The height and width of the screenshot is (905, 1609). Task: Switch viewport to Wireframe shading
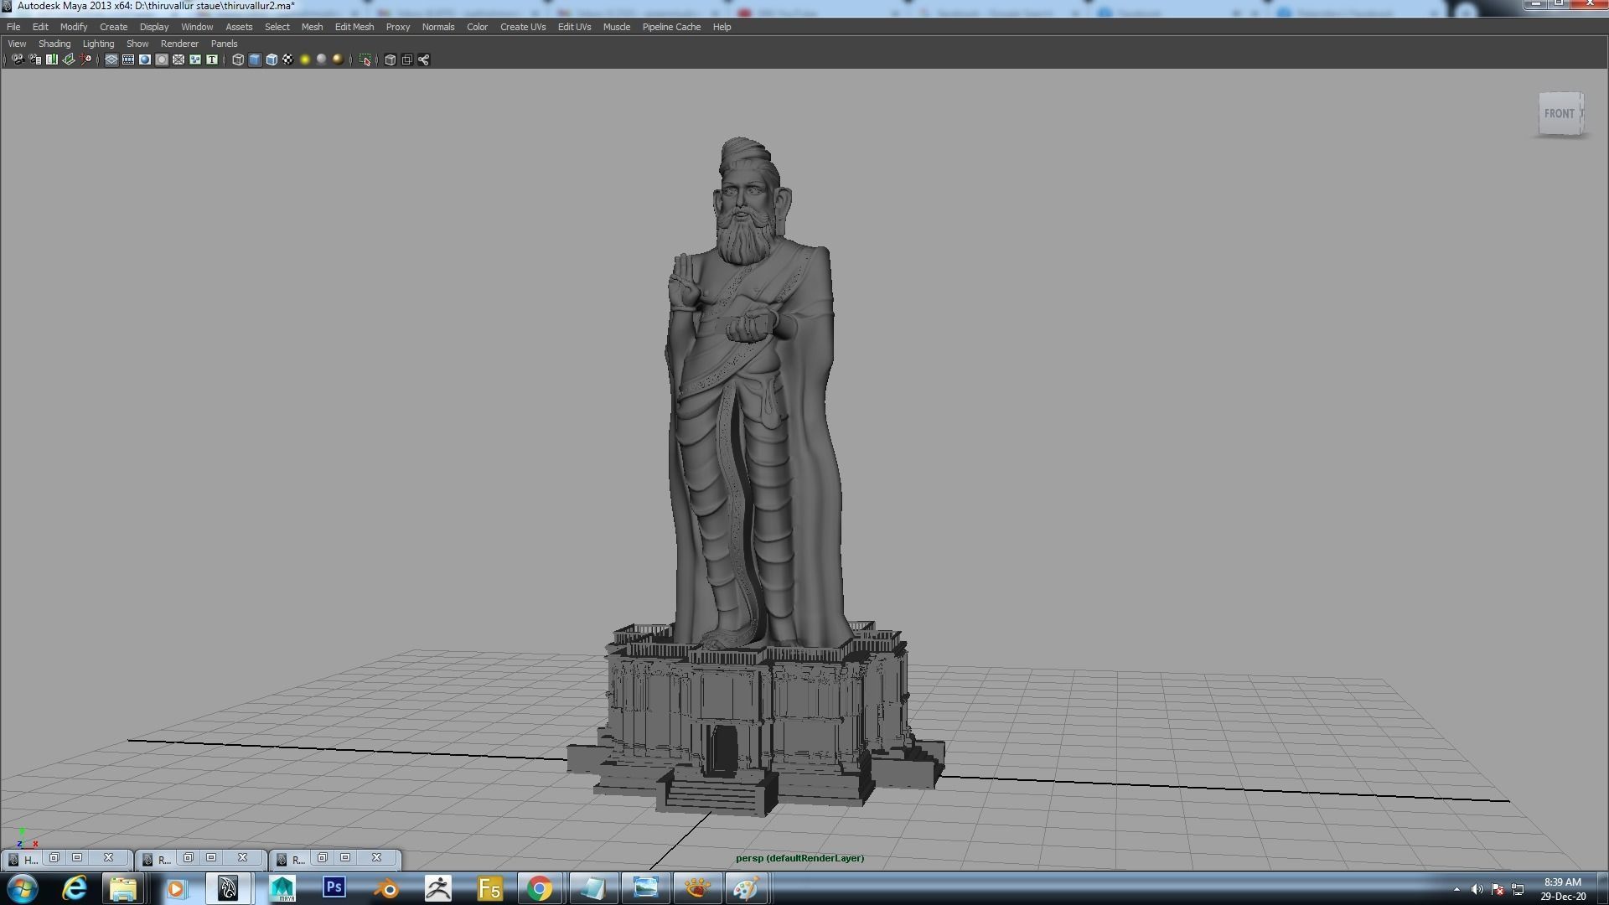pos(238,59)
